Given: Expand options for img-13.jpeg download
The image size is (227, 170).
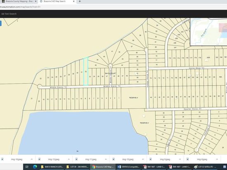Looking at the screenshot, I should point(69,159).
